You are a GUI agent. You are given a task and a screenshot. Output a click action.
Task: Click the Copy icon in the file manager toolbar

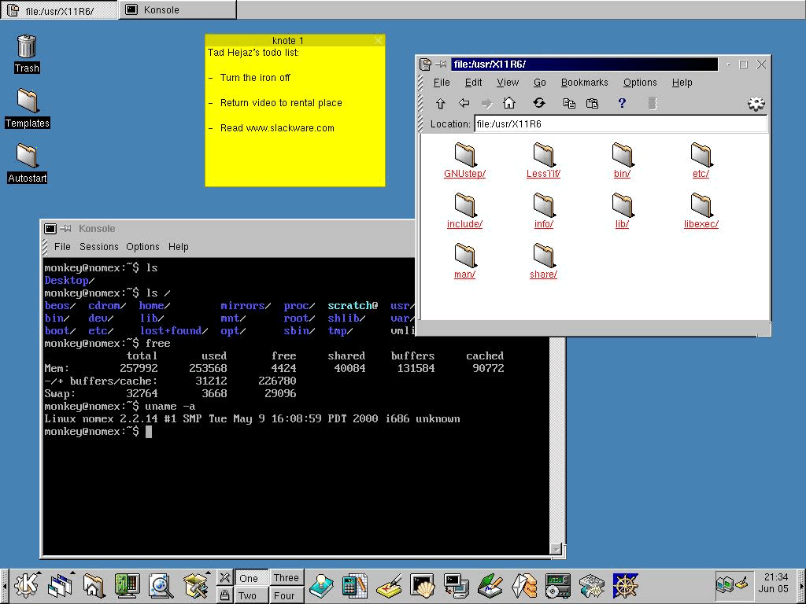coord(569,103)
